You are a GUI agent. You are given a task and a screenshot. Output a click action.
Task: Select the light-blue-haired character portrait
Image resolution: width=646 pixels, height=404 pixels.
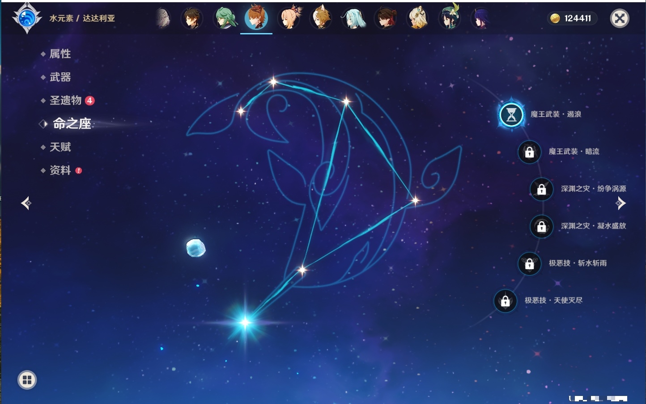click(x=353, y=18)
